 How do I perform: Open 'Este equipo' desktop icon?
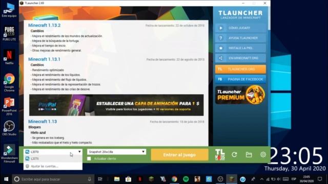click(9, 10)
